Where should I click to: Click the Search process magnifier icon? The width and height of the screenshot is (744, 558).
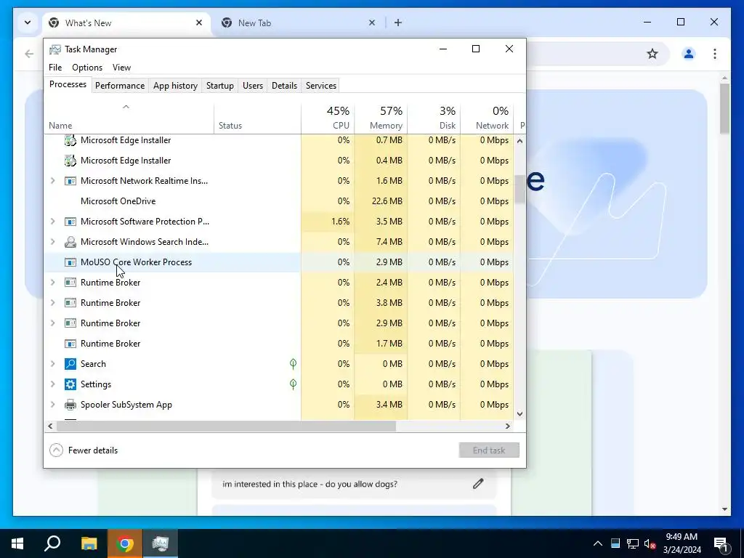click(x=70, y=364)
